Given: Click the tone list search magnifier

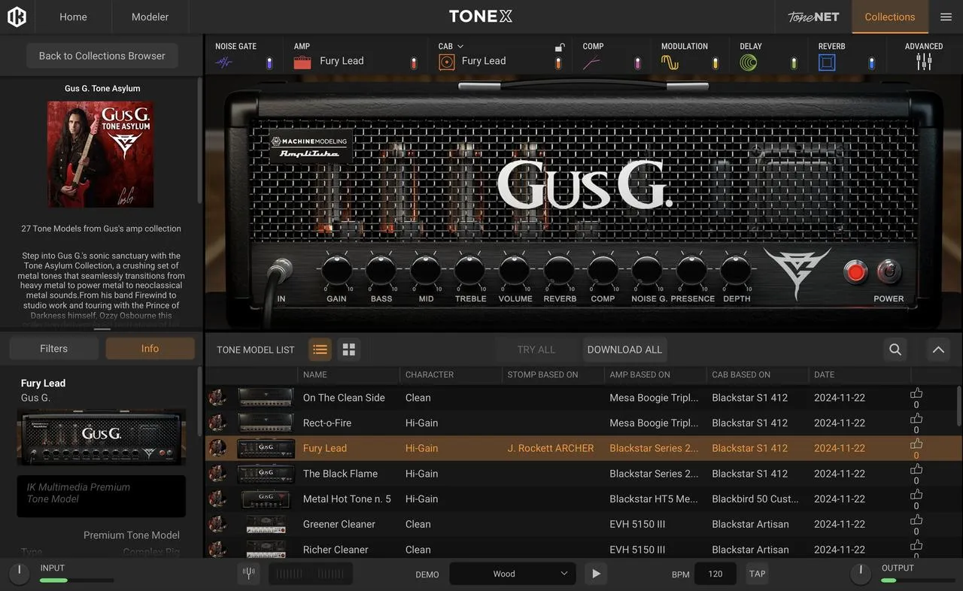Looking at the screenshot, I should [x=895, y=350].
